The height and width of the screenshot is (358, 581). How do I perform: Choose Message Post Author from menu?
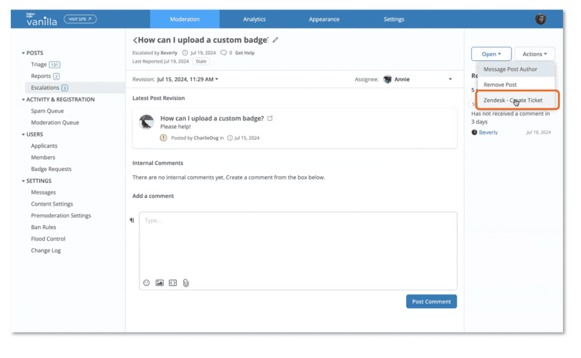coord(510,69)
